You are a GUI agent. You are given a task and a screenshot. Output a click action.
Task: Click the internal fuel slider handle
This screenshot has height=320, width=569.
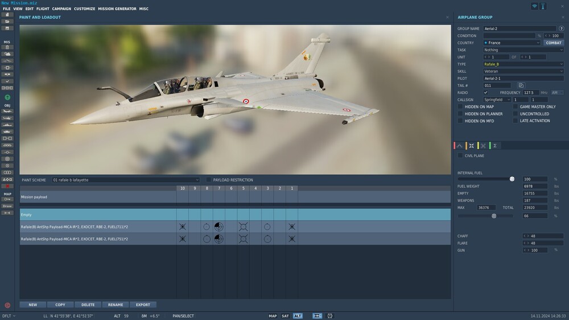512,179
